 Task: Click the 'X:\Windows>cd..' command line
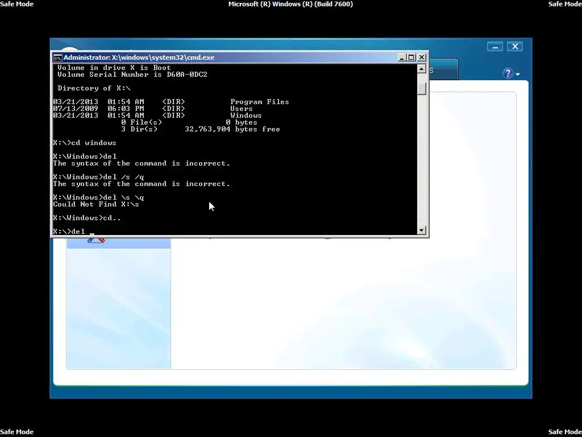pos(87,218)
